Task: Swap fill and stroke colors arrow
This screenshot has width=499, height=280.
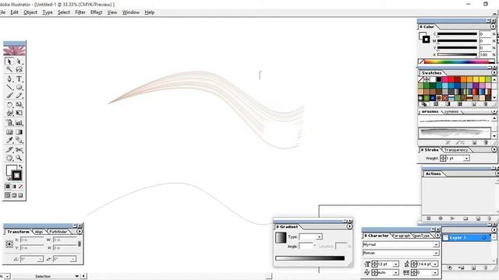Action: (x=21, y=166)
